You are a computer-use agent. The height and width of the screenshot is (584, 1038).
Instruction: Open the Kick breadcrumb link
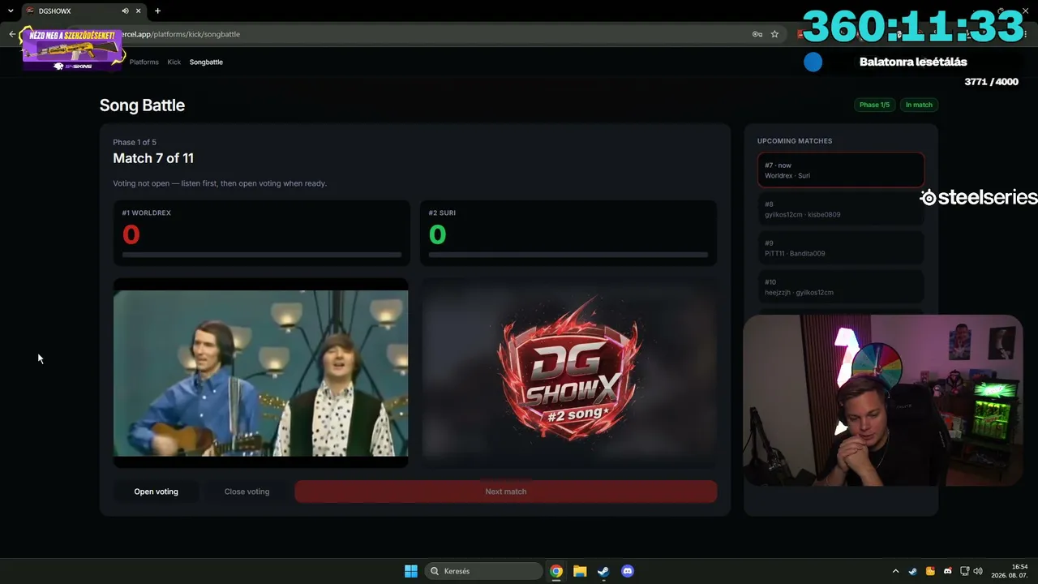click(174, 62)
